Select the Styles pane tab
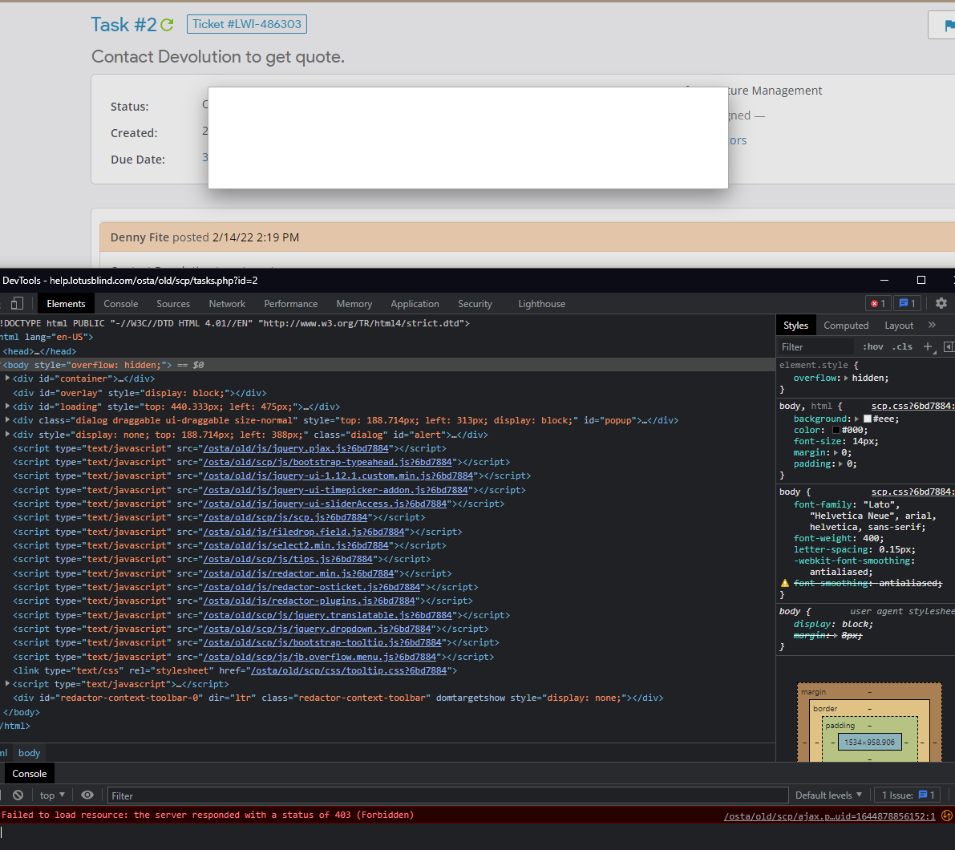The height and width of the screenshot is (850, 955). (795, 325)
